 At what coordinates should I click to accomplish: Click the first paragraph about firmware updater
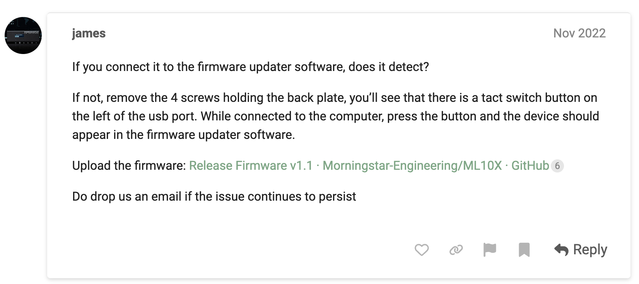(x=251, y=67)
